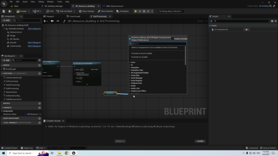Add a new local variable
Viewport: 278px width, 156px height.
click(40, 123)
